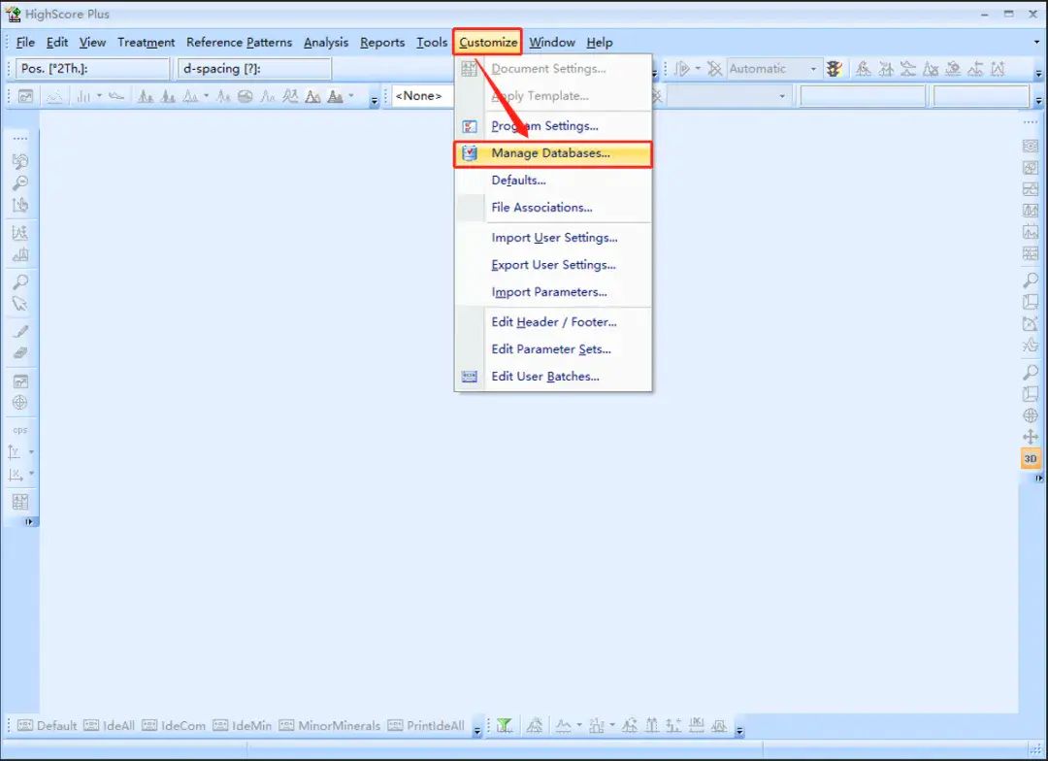Select the arrow pointer tool in left toolbar
1048x761 pixels.
pyautogui.click(x=20, y=304)
